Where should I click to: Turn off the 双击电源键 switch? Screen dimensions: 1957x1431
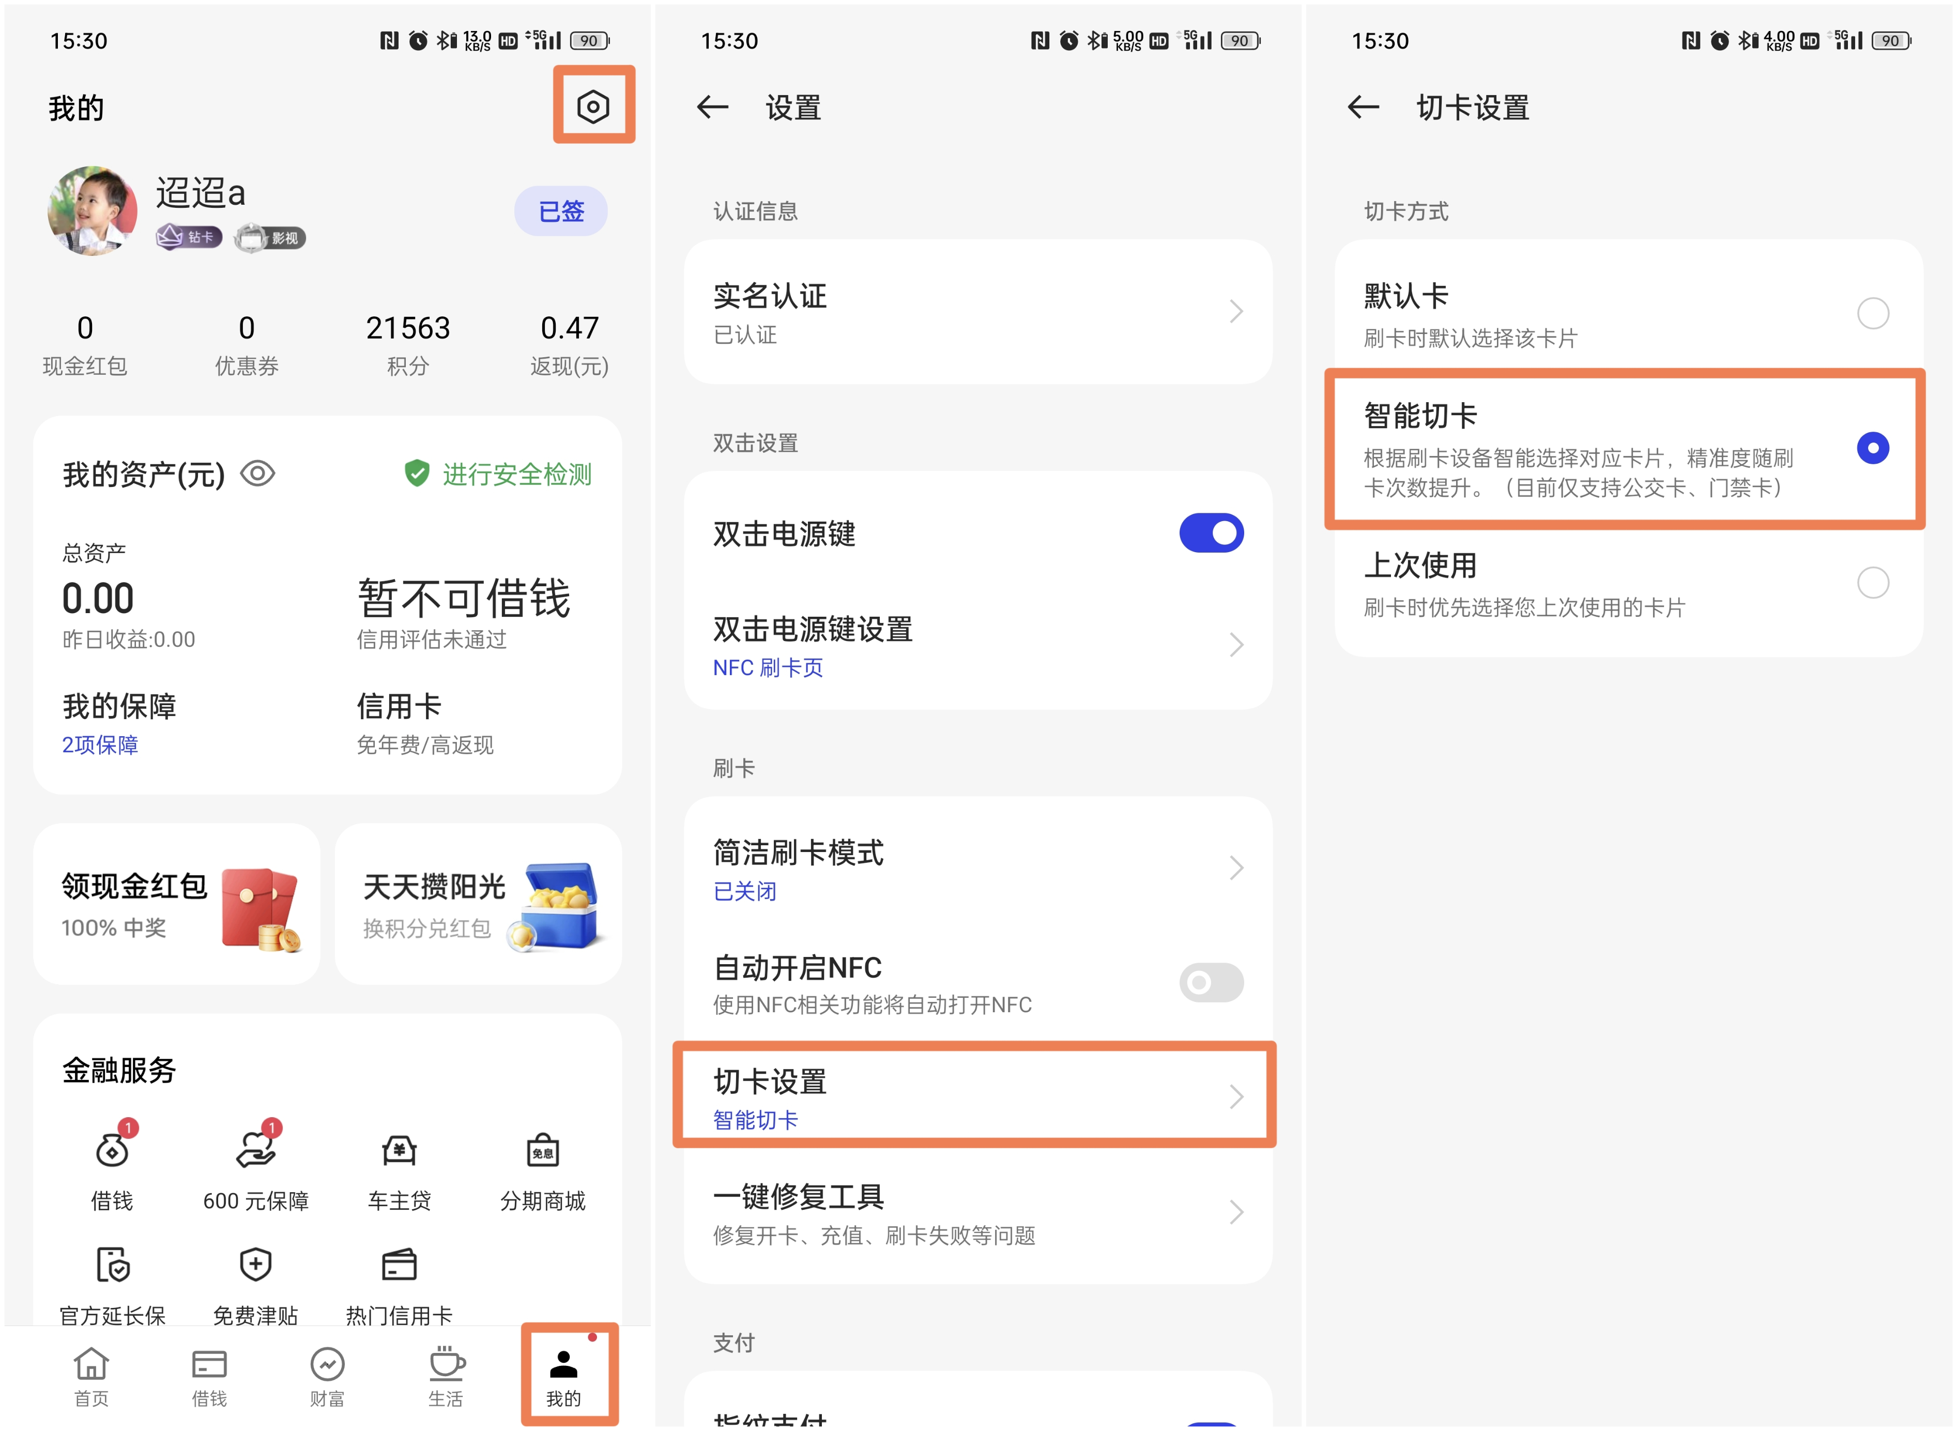1211,532
